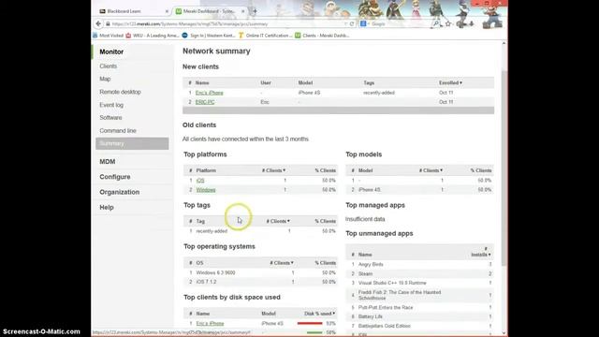Click the browser back arrow button

[x=98, y=23]
